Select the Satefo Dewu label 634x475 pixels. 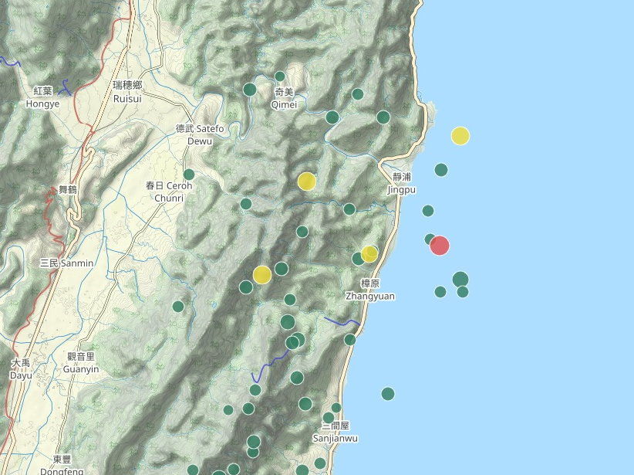199,134
